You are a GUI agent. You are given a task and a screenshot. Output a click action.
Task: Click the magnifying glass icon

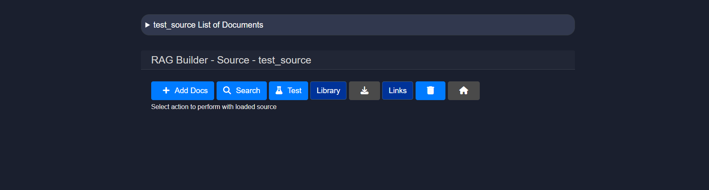tap(227, 91)
